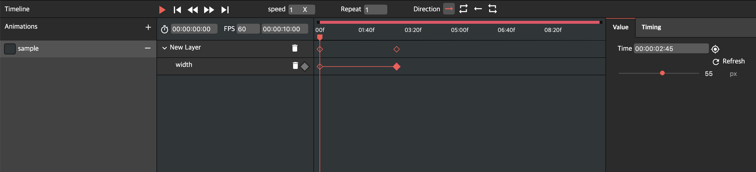Click the rewind icon
This screenshot has width=756, height=172.
pyautogui.click(x=193, y=10)
